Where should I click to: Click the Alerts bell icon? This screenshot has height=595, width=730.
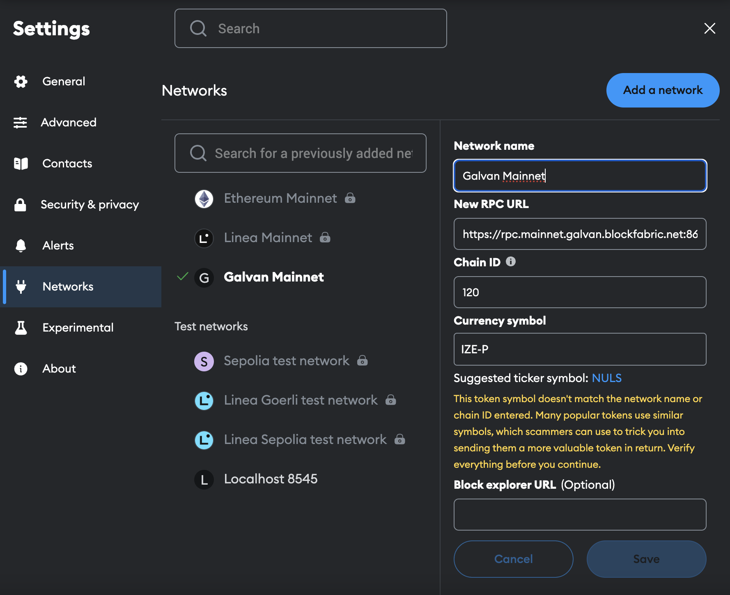click(x=21, y=245)
